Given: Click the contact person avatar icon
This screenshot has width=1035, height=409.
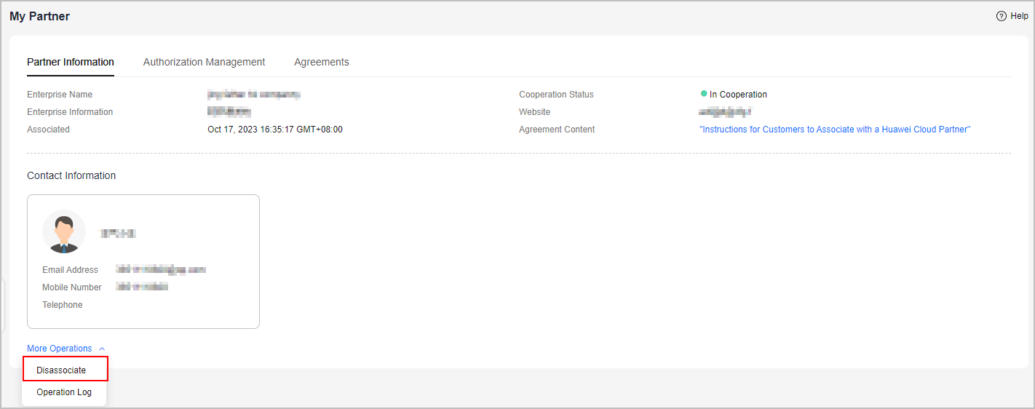Looking at the screenshot, I should [64, 231].
